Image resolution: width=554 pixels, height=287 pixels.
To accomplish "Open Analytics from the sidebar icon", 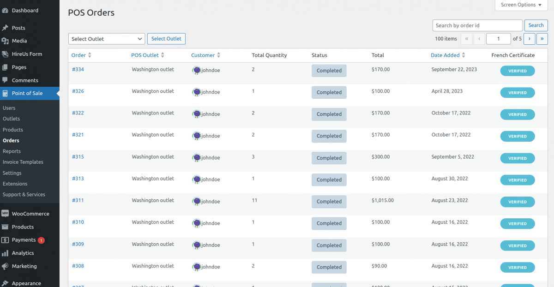I will coord(6,253).
